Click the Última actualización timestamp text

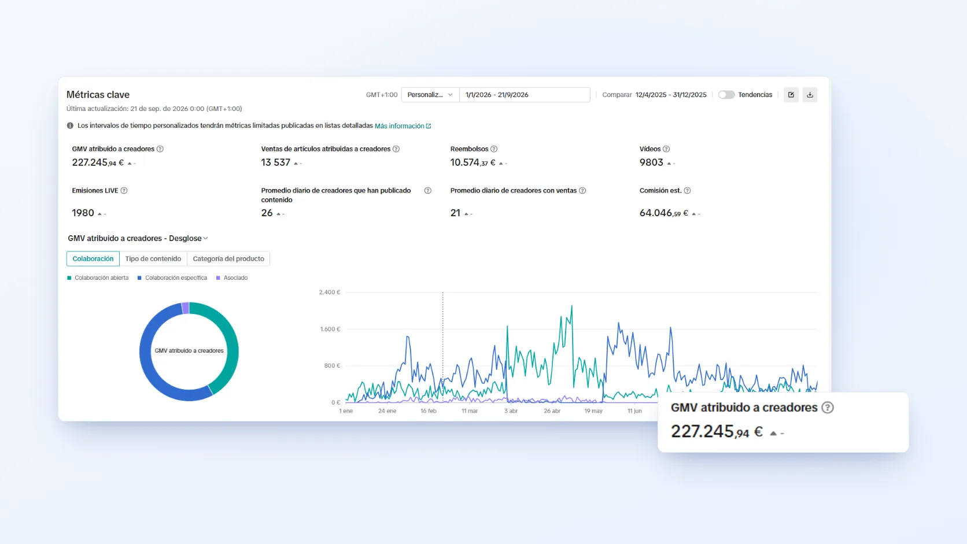[x=154, y=109]
